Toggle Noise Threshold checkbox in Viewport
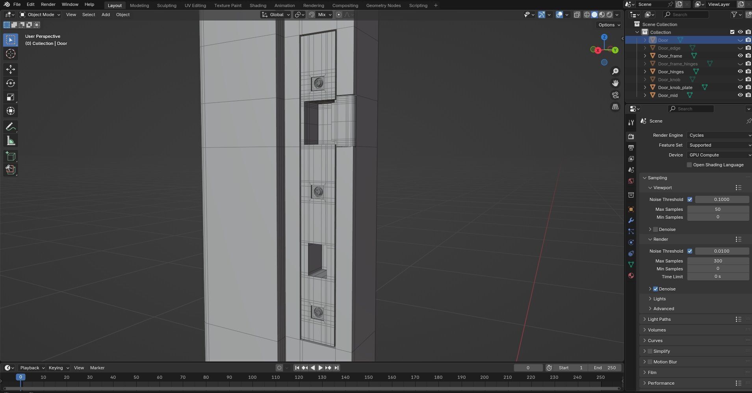Viewport: 752px width, 393px height. click(x=690, y=199)
